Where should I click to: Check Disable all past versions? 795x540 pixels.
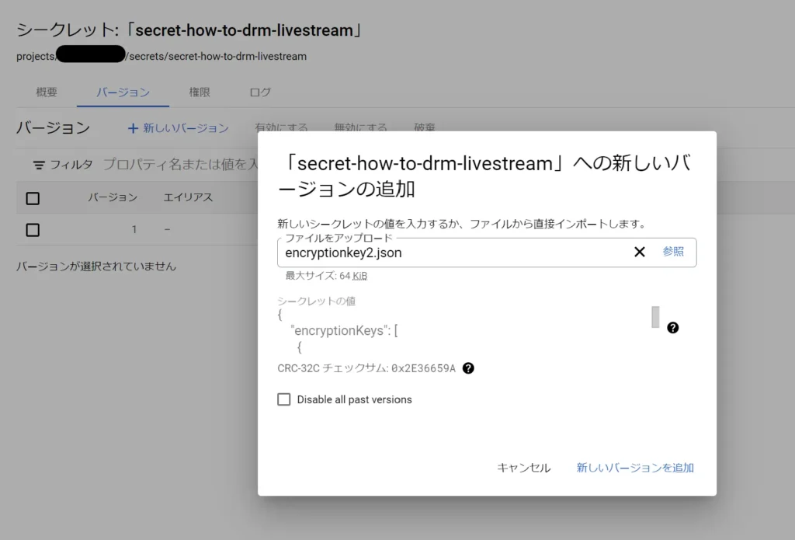284,399
